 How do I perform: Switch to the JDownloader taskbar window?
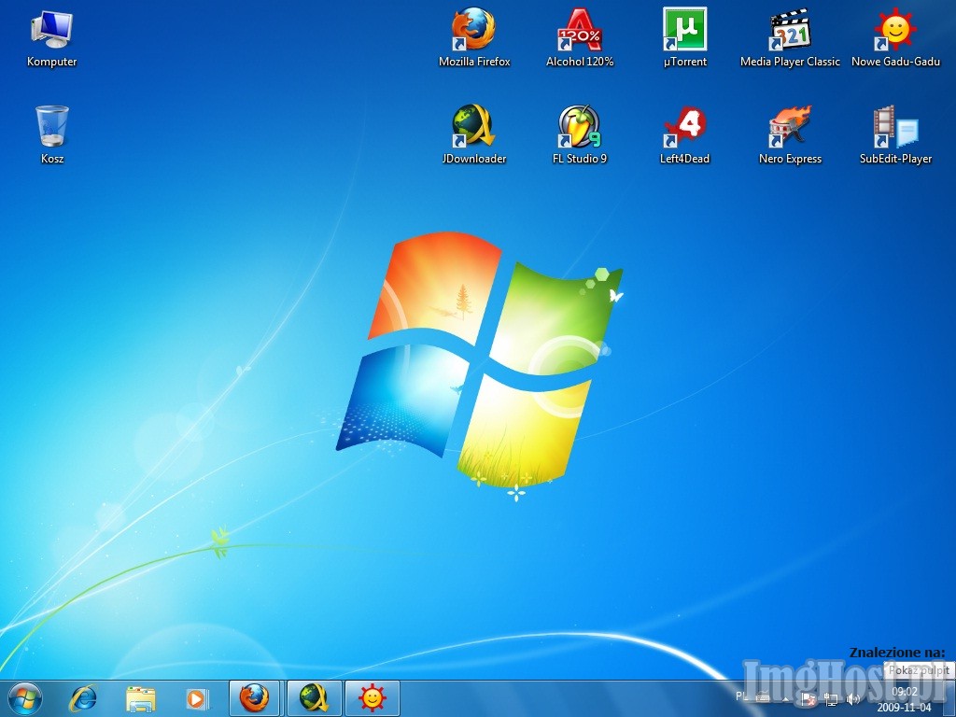[x=314, y=698]
